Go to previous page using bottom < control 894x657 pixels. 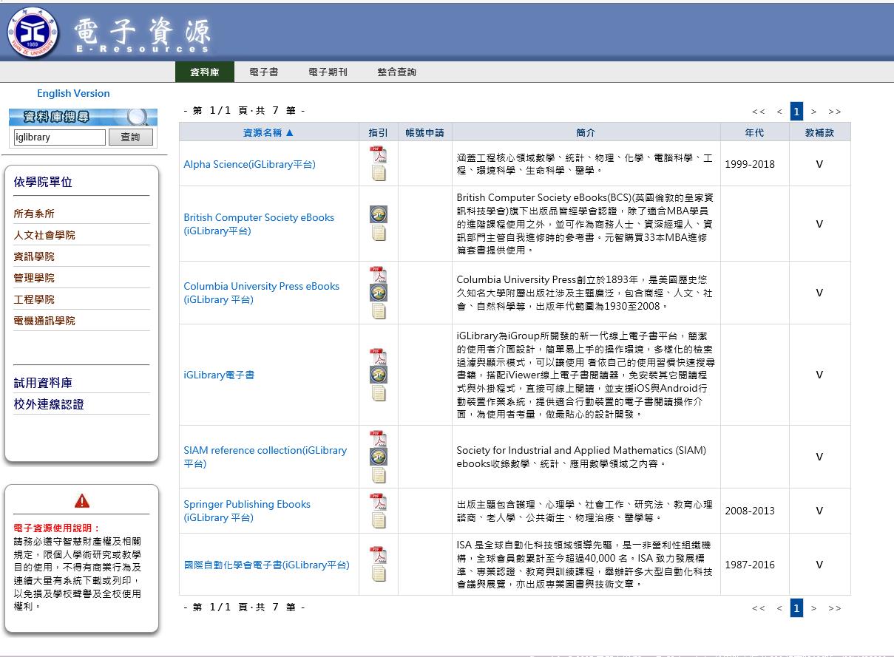[779, 608]
